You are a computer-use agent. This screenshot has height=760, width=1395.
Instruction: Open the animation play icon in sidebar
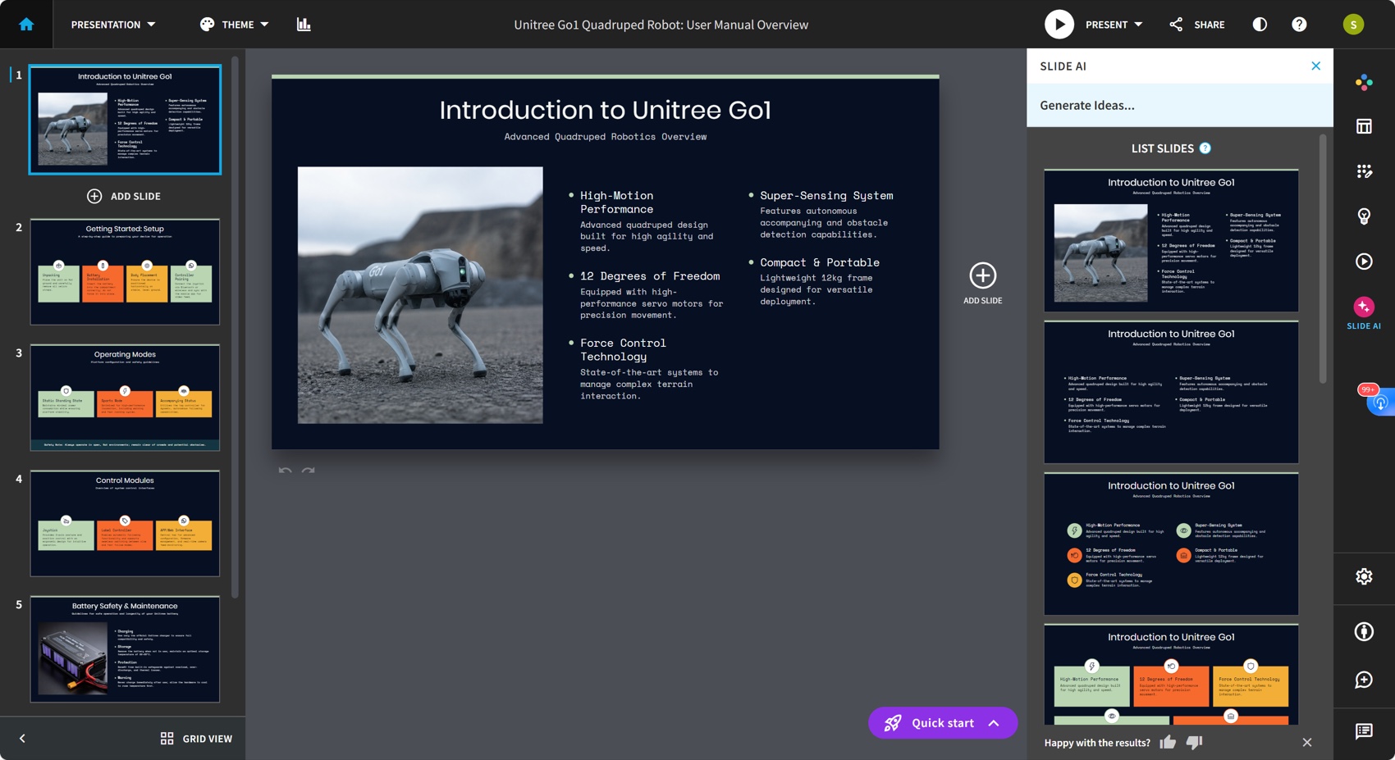coord(1364,262)
